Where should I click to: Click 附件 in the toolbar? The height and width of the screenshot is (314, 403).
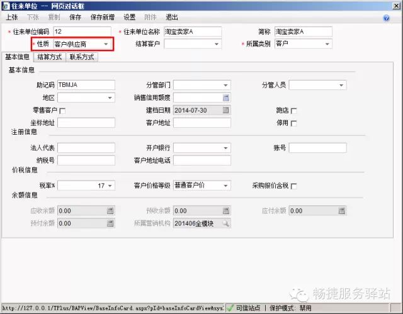pyautogui.click(x=150, y=18)
